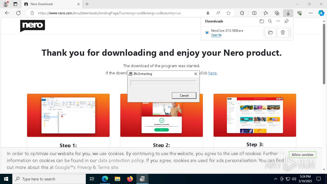The height and width of the screenshot is (184, 327).
Task: Show hidden system tray icons
Action: coord(275,179)
